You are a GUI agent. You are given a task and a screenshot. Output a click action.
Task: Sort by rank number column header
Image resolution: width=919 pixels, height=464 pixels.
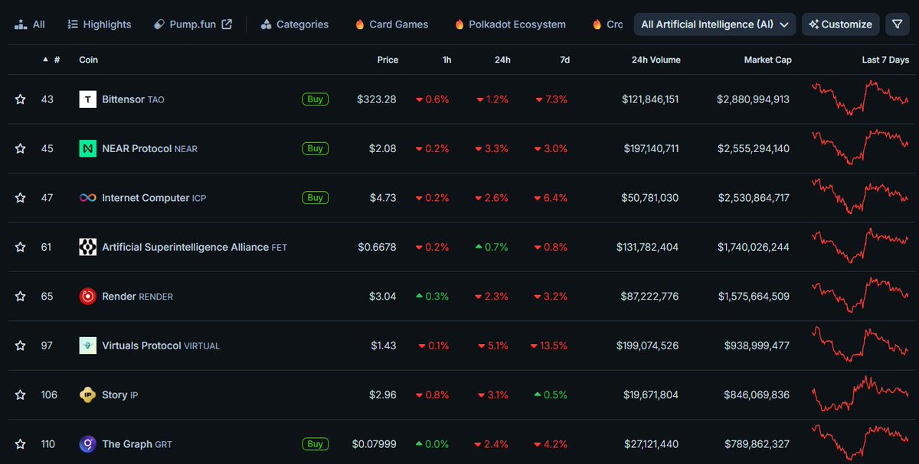(x=52, y=60)
